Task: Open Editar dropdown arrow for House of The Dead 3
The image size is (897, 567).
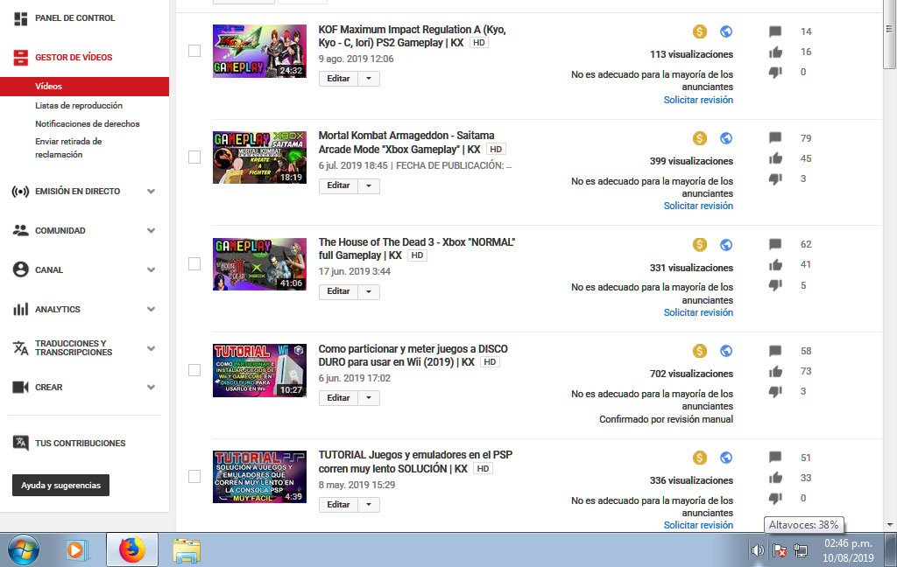Action: pos(369,292)
